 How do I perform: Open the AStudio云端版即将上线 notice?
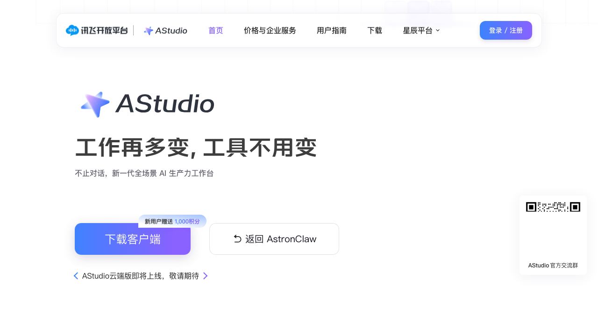click(141, 276)
